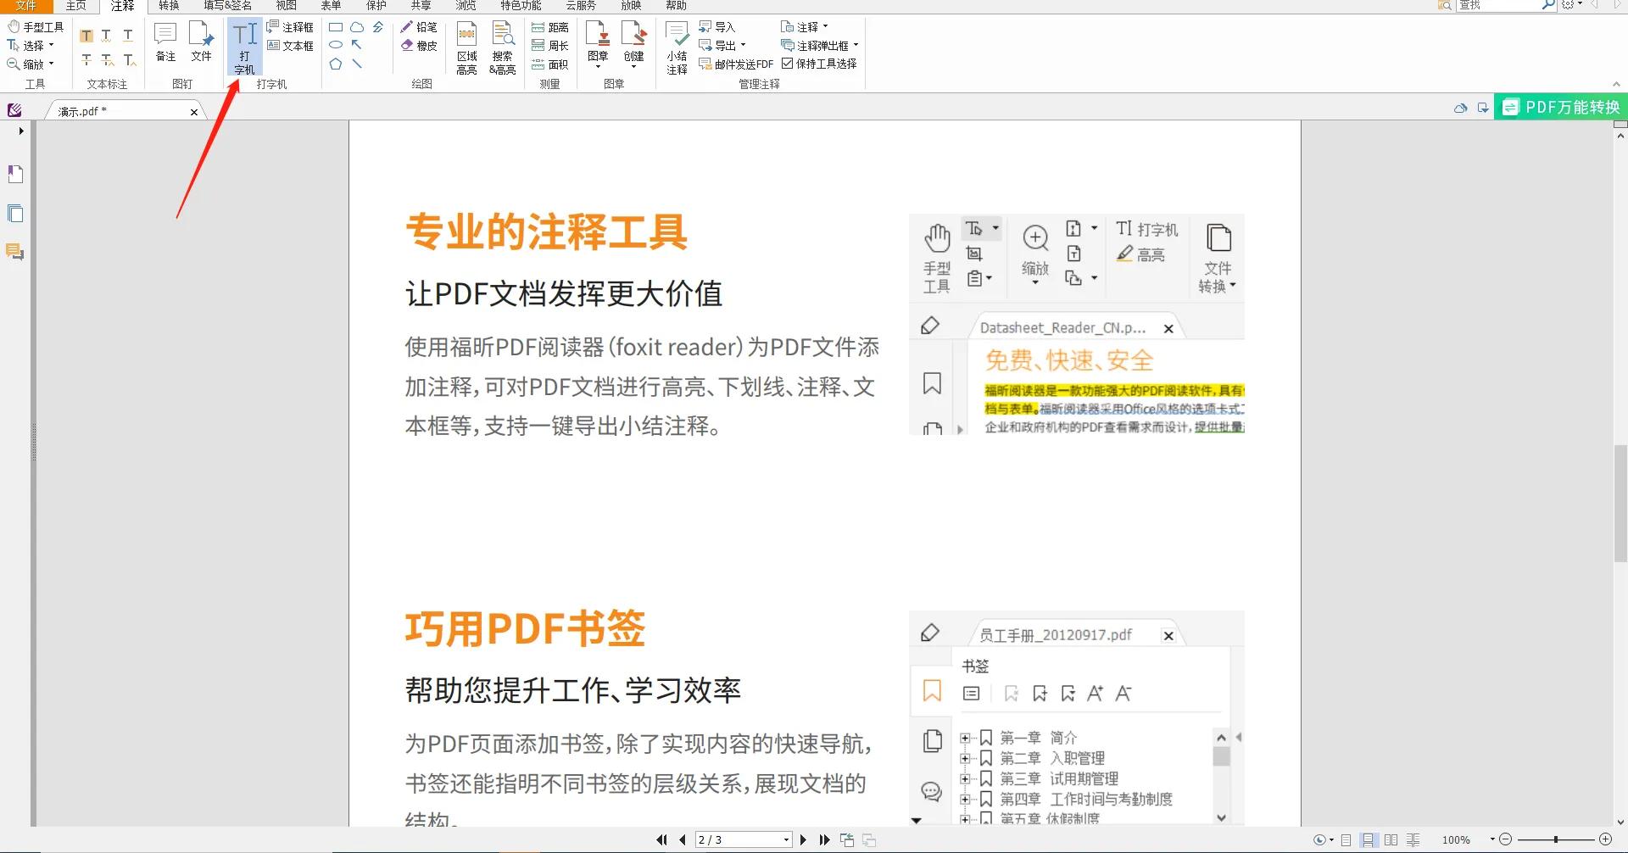This screenshot has width=1628, height=853.
Task: Switch to the 主页 home tab
Action: point(76,6)
